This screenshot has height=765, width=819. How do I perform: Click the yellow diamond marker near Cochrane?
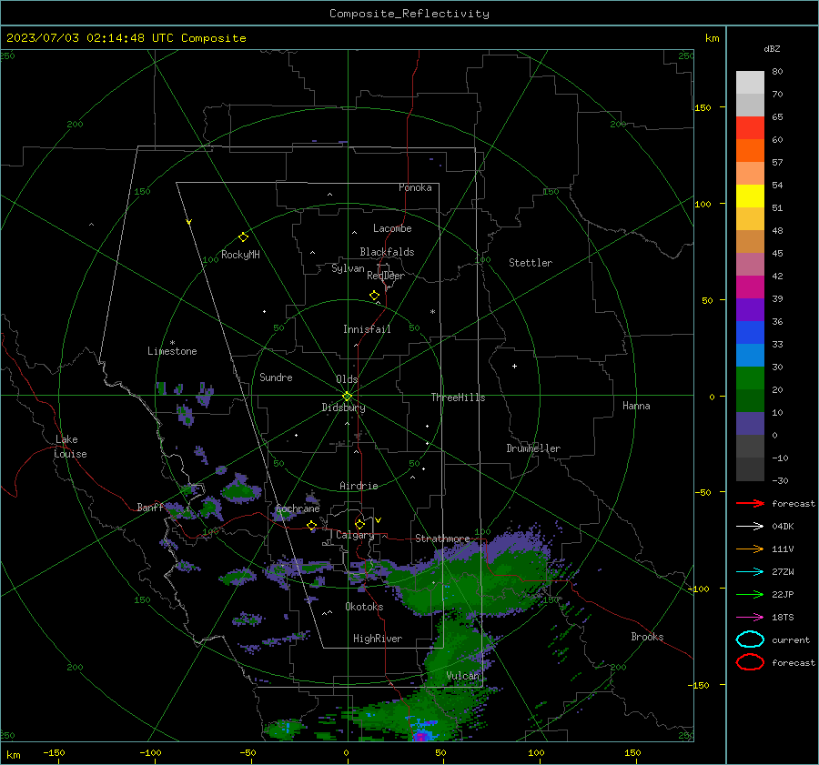point(312,526)
